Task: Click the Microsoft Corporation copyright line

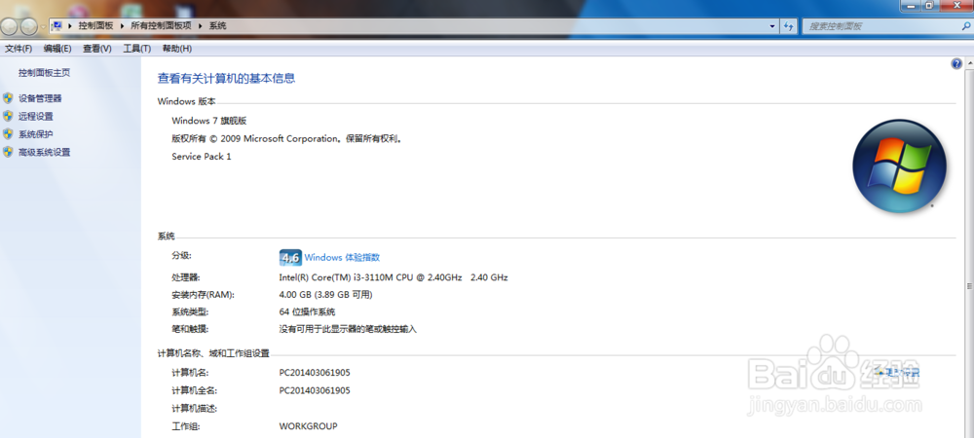Action: tap(288, 138)
